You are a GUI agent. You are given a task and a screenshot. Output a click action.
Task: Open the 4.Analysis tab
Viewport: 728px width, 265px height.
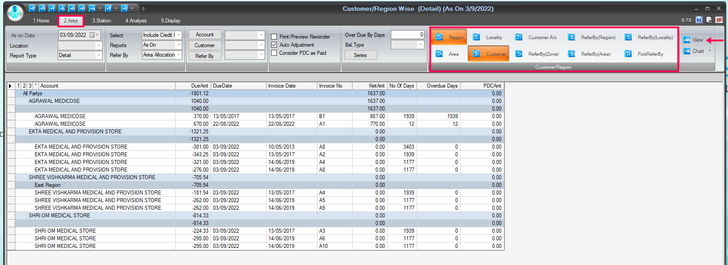(136, 21)
